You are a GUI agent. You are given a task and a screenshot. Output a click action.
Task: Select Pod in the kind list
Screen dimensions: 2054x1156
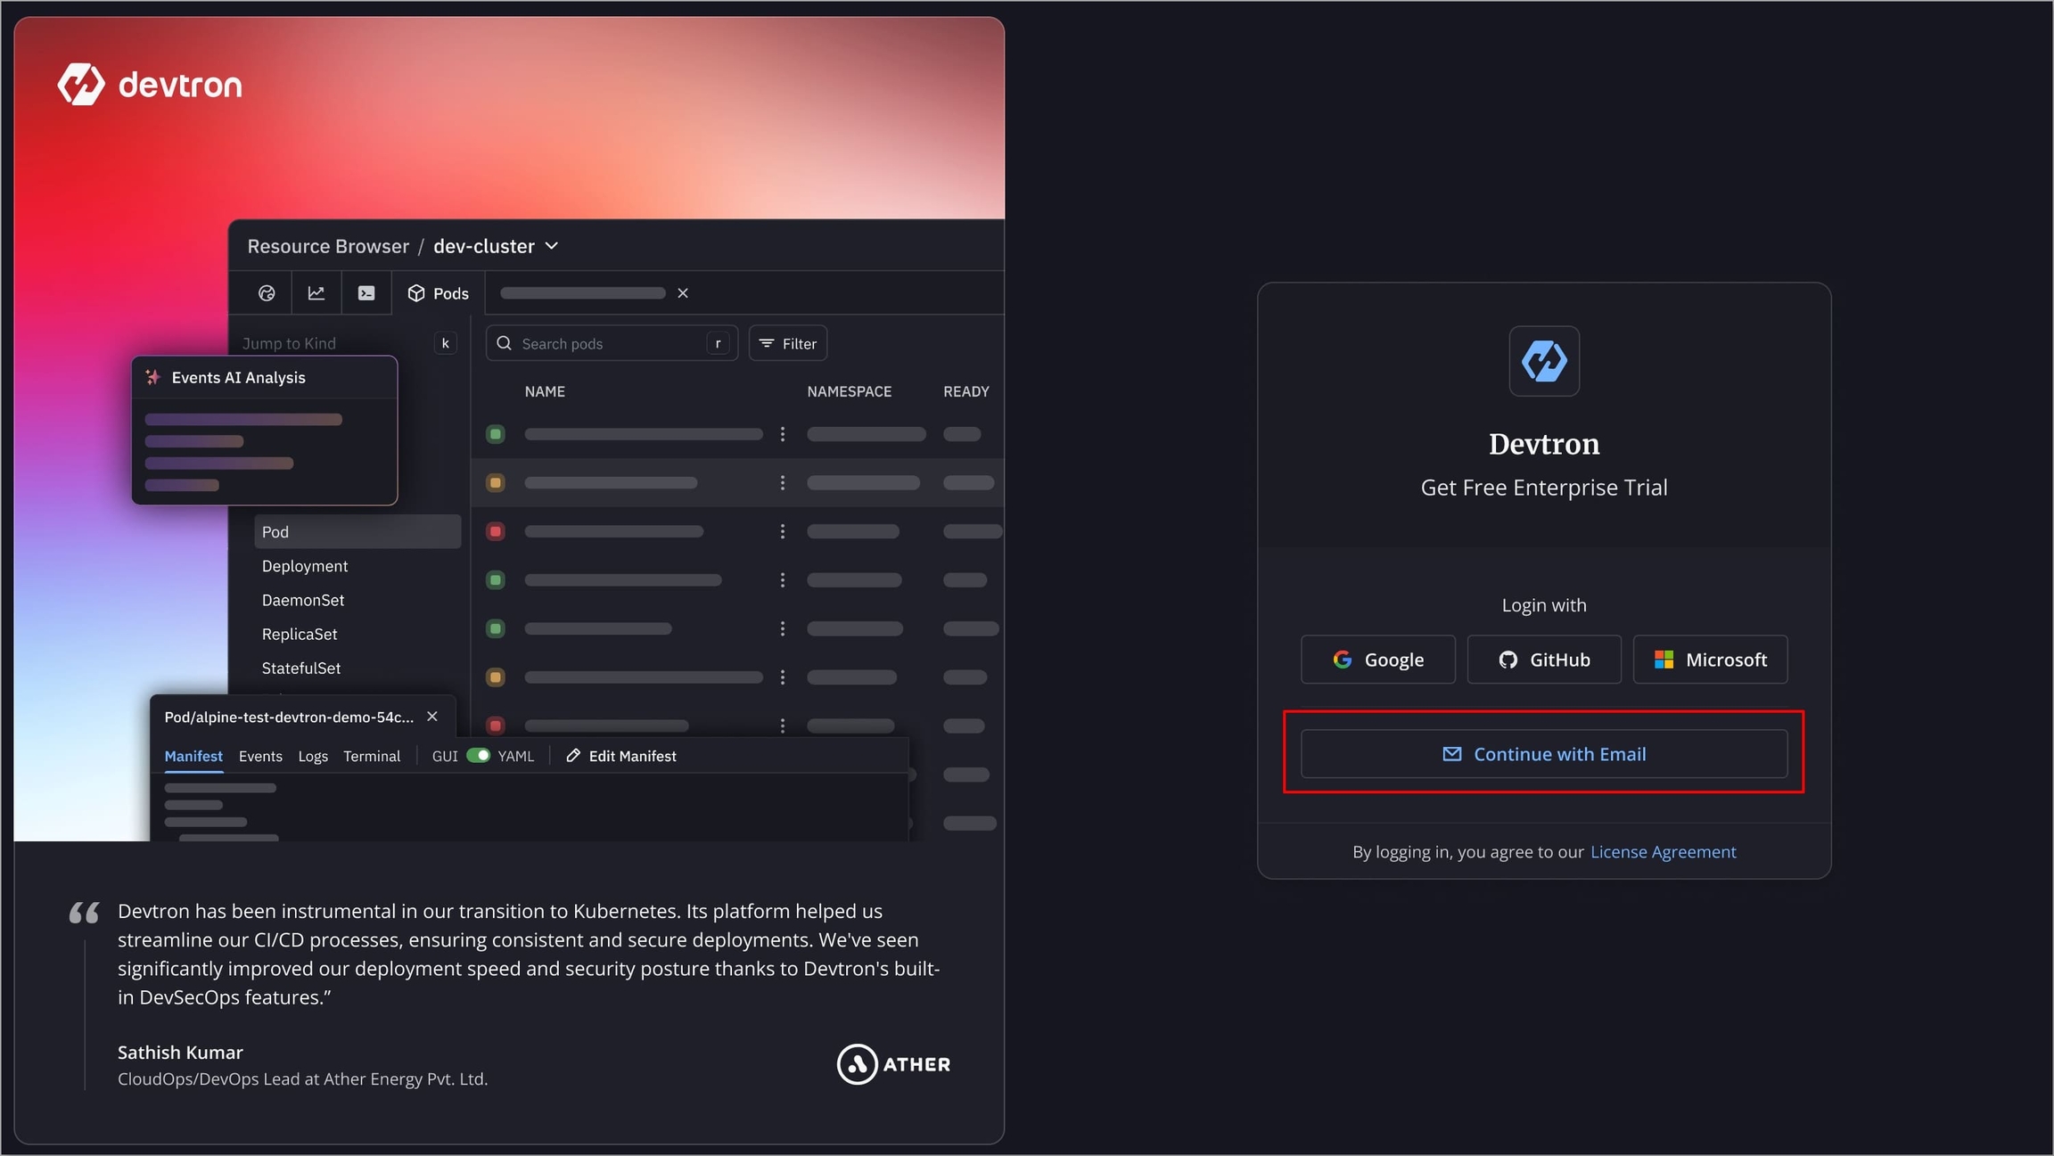(x=357, y=532)
